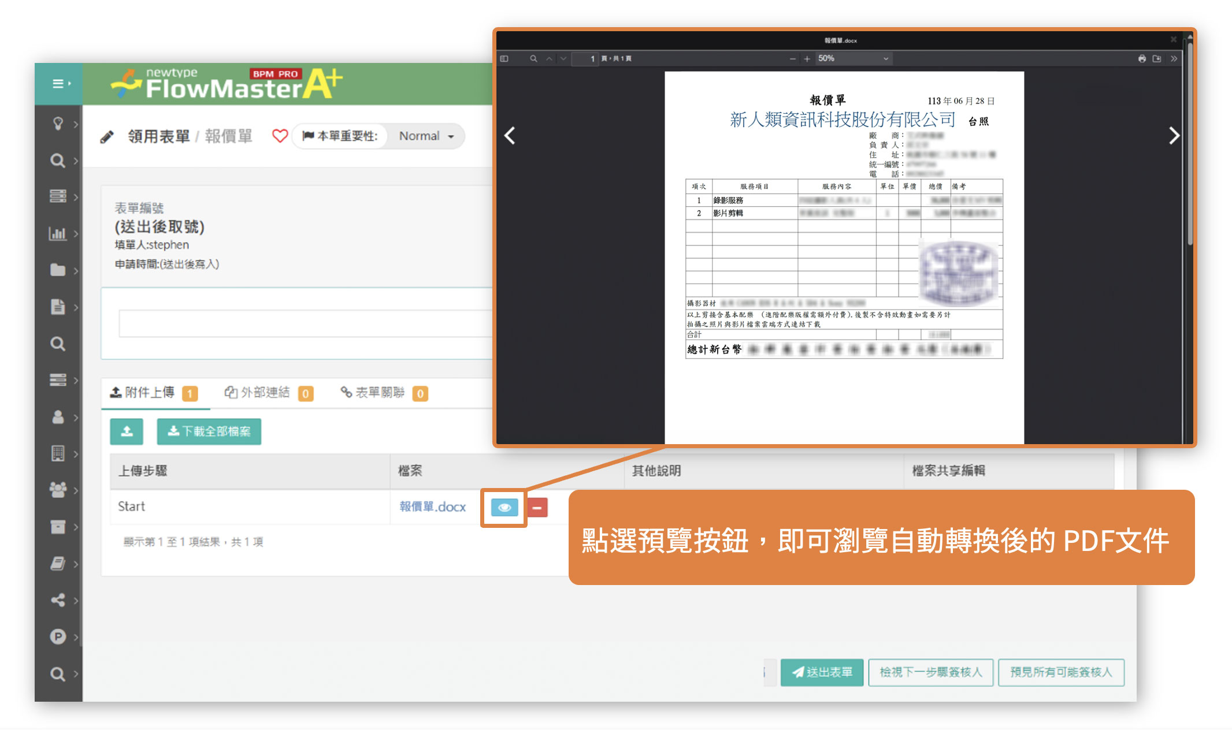
Task: Click the empty form text input field
Action: click(x=305, y=323)
